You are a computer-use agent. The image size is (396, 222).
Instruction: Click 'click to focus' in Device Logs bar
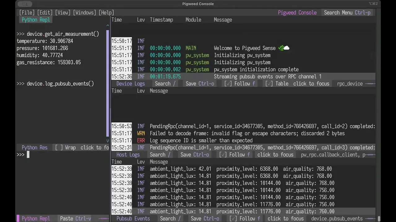[311, 84]
